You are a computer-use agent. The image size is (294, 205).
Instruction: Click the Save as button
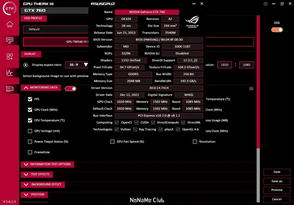277,181
